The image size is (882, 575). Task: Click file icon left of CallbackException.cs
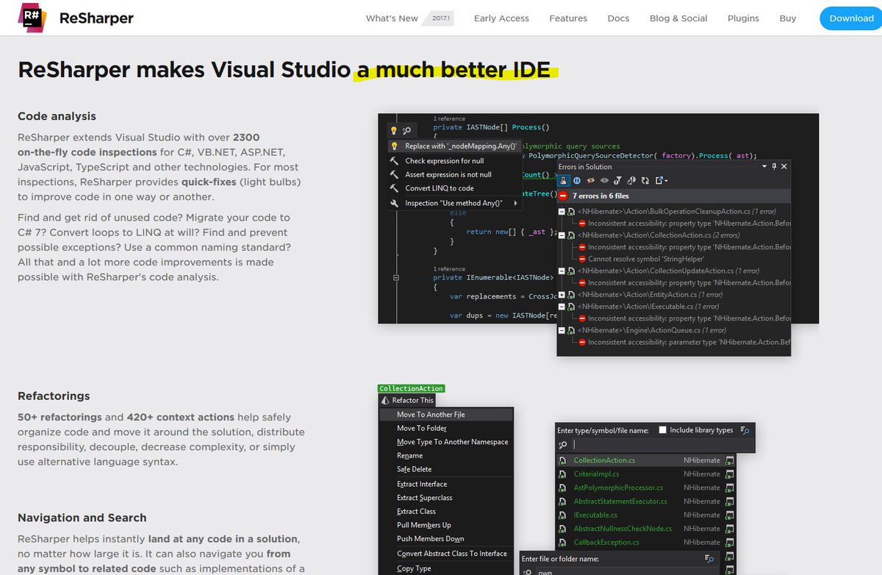click(562, 542)
